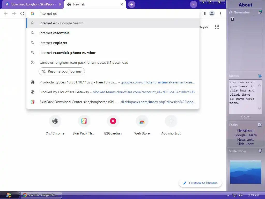
Task: Go forward with the forward arrow
Action: point(14,13)
